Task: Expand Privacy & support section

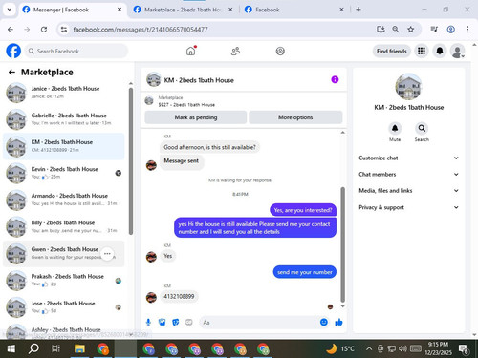Action: [409, 207]
